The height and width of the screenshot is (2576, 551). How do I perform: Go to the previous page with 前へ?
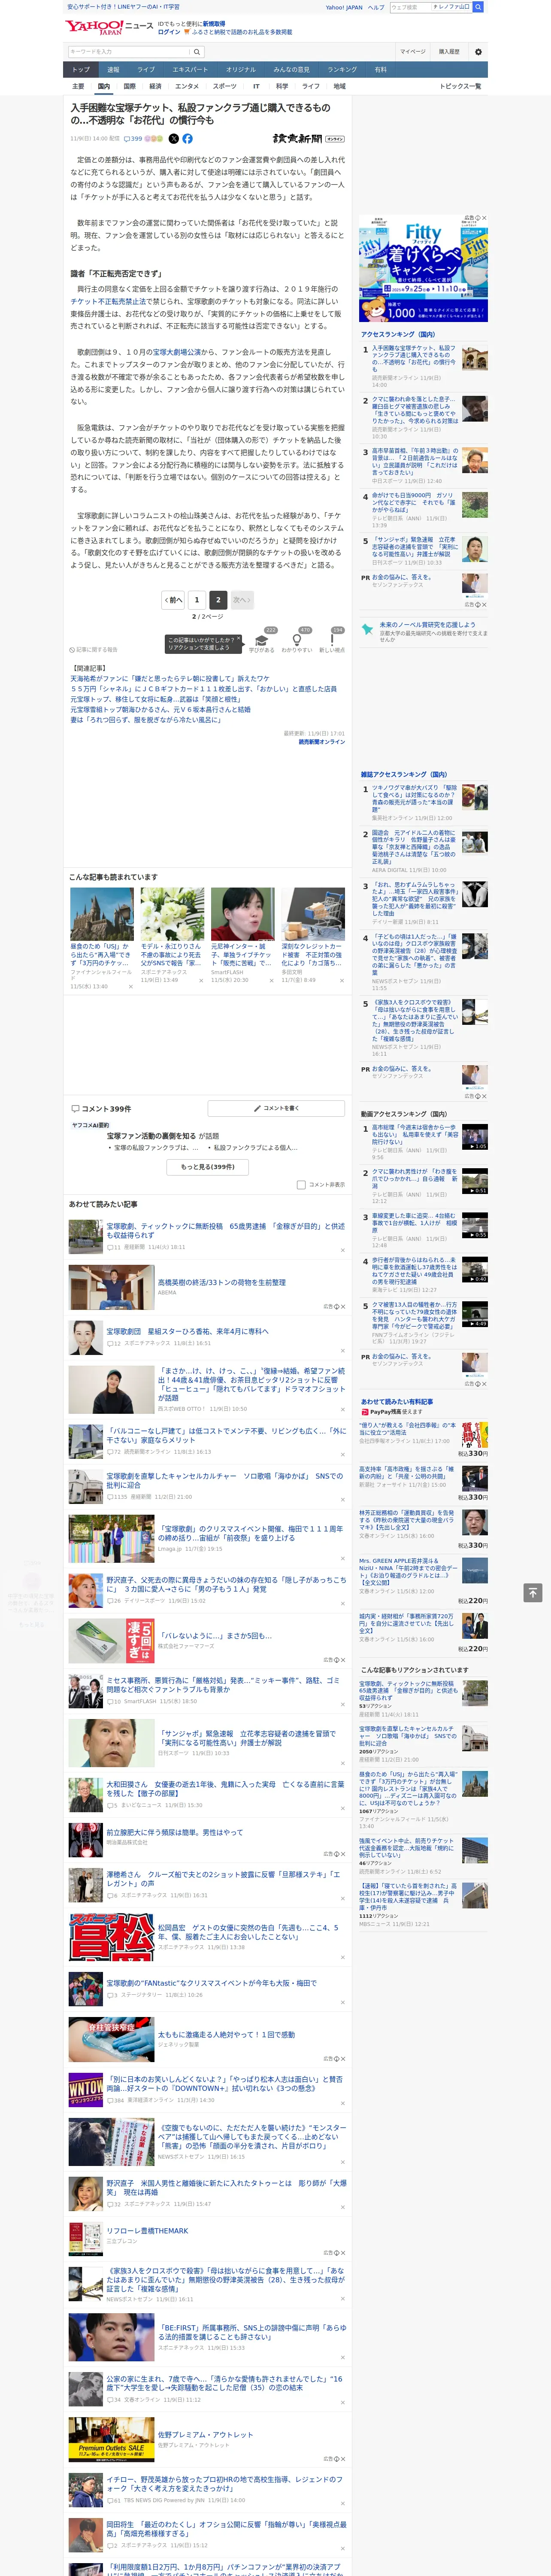click(x=174, y=600)
